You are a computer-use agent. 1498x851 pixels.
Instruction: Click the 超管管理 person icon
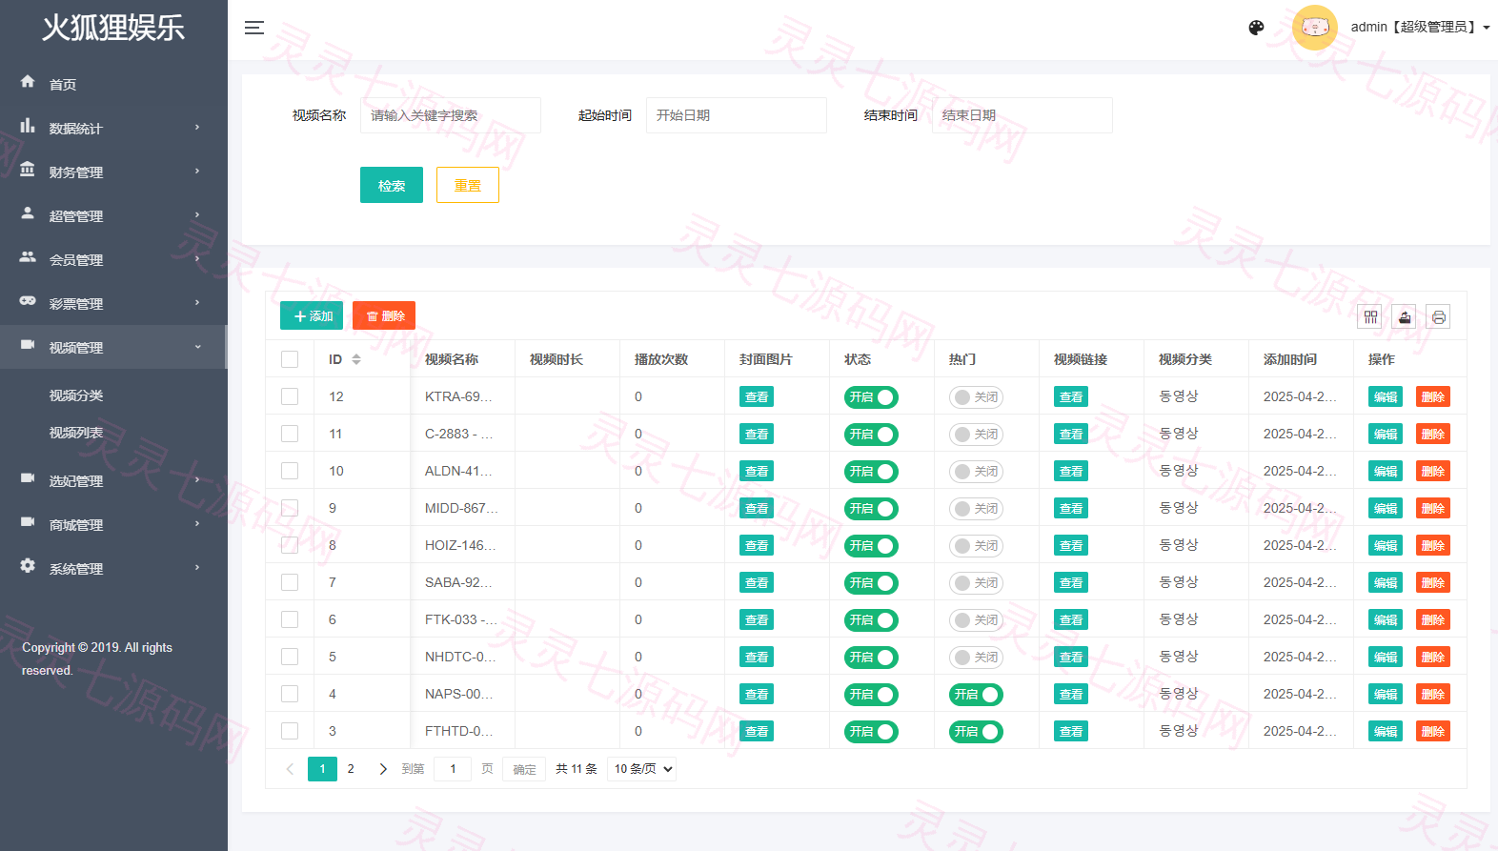(28, 213)
